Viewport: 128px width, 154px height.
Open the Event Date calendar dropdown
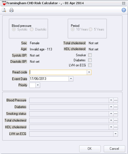71,79
